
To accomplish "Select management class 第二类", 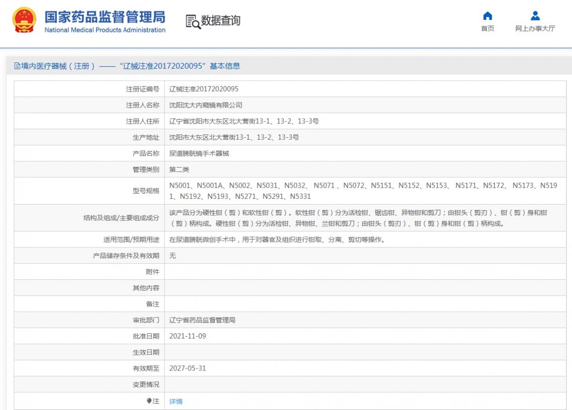I will [179, 170].
